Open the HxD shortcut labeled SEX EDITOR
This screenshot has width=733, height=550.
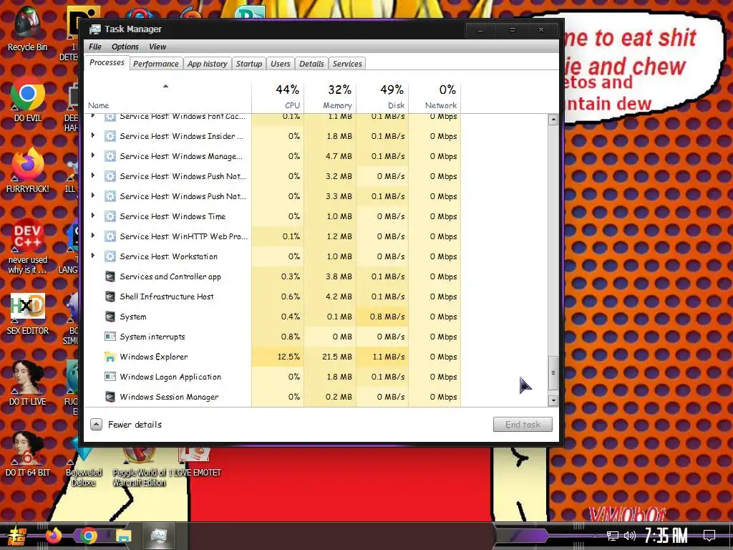[x=28, y=312]
